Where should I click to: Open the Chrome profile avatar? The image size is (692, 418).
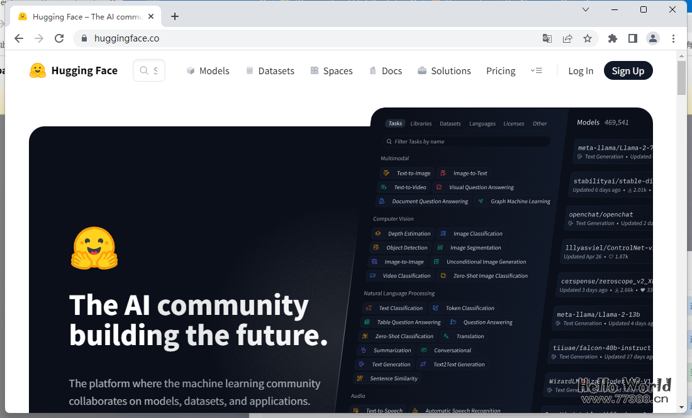pyautogui.click(x=653, y=38)
